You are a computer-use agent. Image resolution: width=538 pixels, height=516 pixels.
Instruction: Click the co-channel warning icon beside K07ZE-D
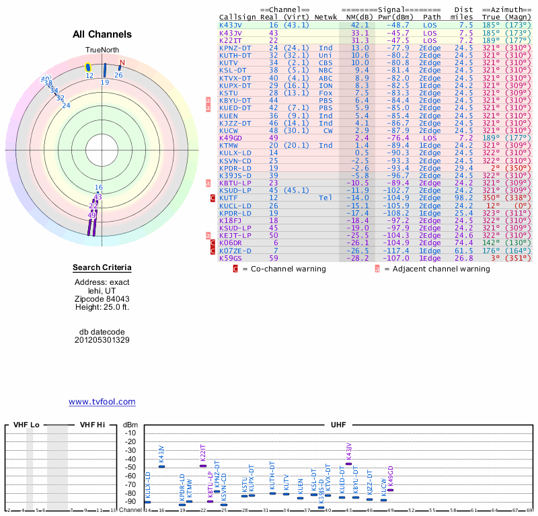(213, 250)
